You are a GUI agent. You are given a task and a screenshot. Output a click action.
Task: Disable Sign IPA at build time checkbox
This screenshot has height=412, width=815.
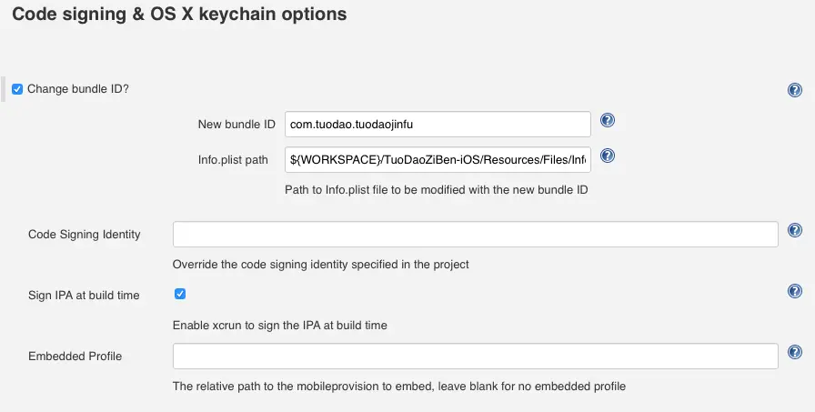180,294
